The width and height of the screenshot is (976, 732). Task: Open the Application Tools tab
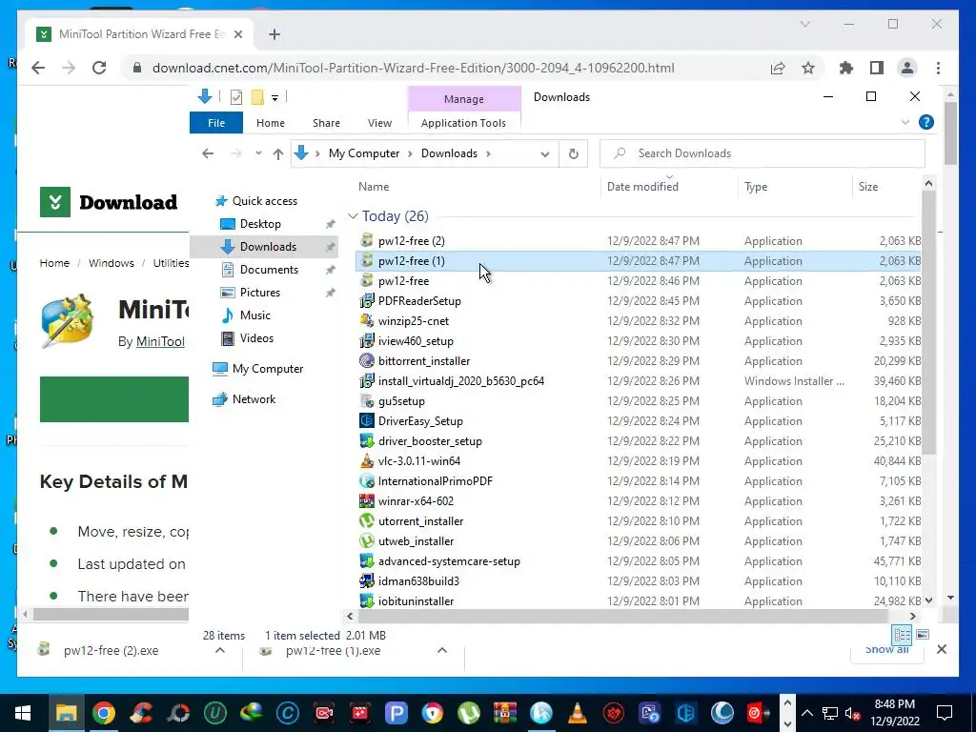point(463,123)
